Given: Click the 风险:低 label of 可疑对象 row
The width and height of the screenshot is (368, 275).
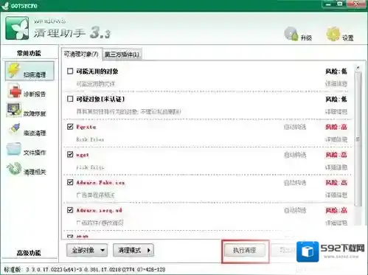Looking at the screenshot, I should click(336, 100).
